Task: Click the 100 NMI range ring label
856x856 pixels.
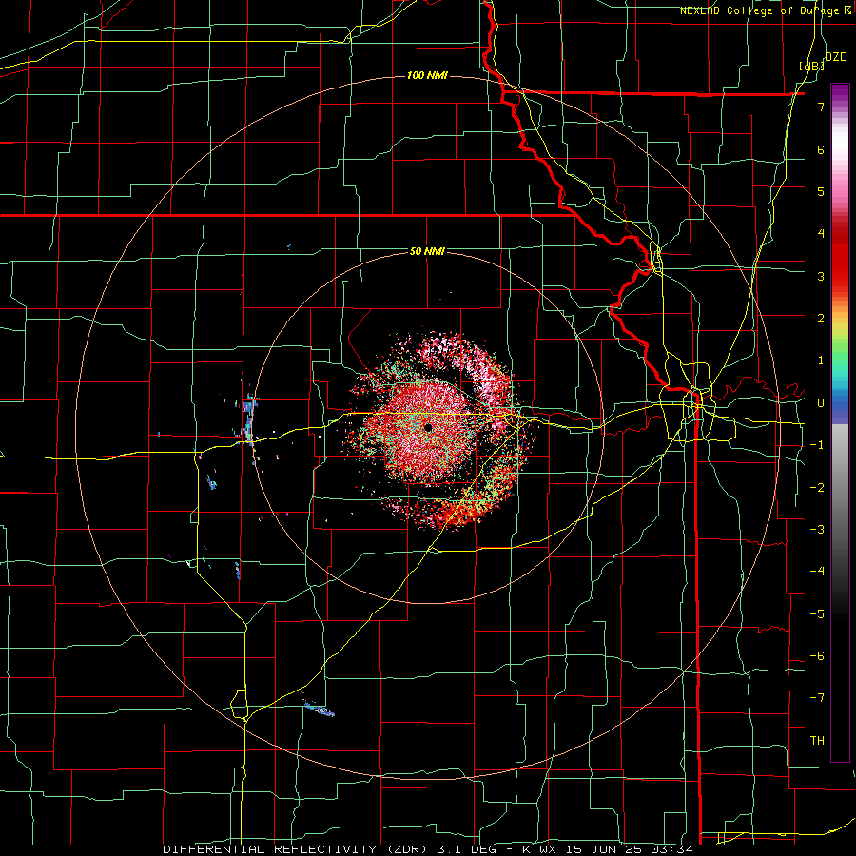Action: click(x=427, y=75)
